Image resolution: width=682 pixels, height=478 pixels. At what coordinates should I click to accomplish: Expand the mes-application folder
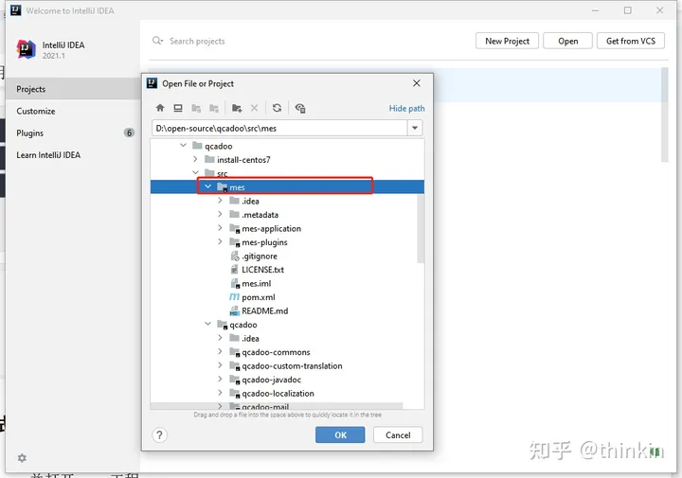220,228
